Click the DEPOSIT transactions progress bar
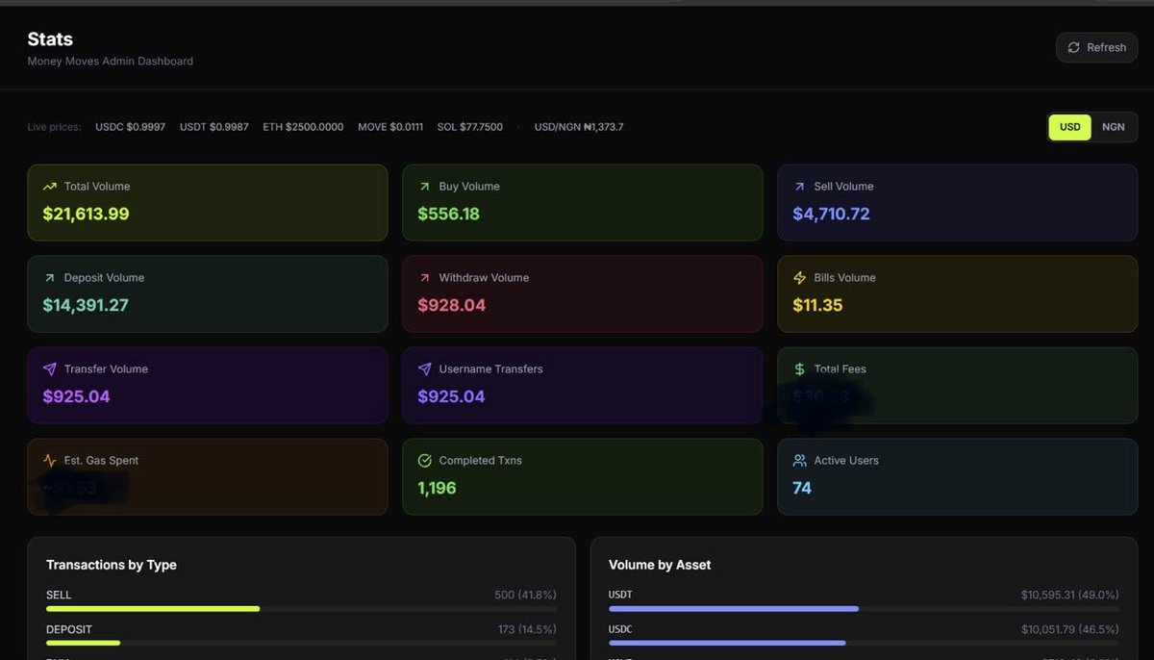Image resolution: width=1154 pixels, height=660 pixels. [x=301, y=643]
